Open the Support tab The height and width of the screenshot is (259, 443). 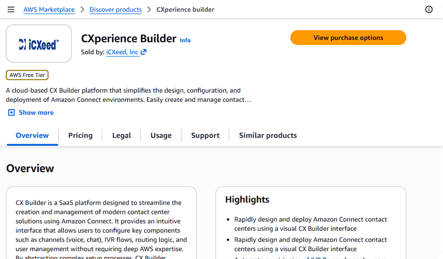(205, 136)
